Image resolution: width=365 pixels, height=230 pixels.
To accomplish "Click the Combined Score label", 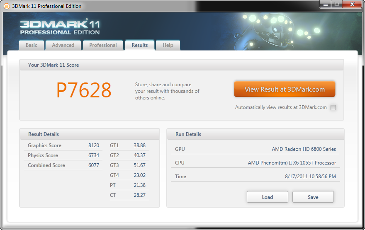I will pos(46,165).
